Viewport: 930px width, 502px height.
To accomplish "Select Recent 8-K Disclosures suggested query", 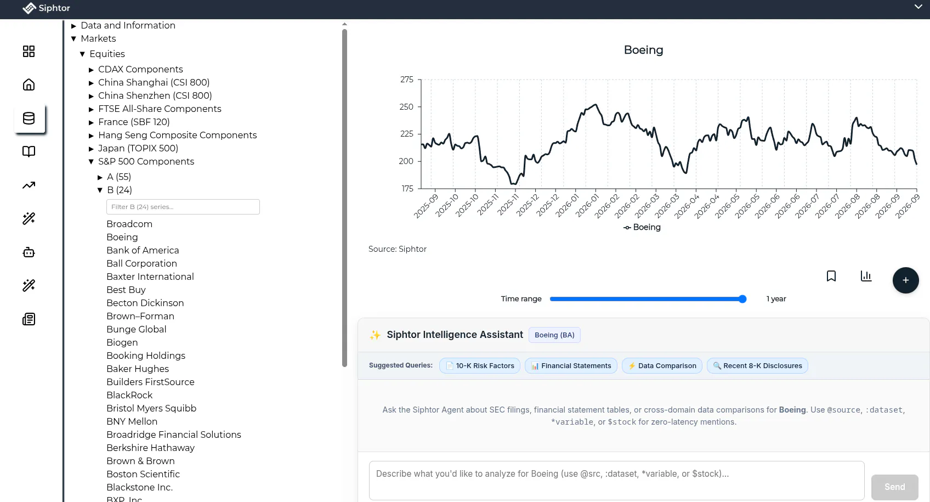I will tap(757, 366).
